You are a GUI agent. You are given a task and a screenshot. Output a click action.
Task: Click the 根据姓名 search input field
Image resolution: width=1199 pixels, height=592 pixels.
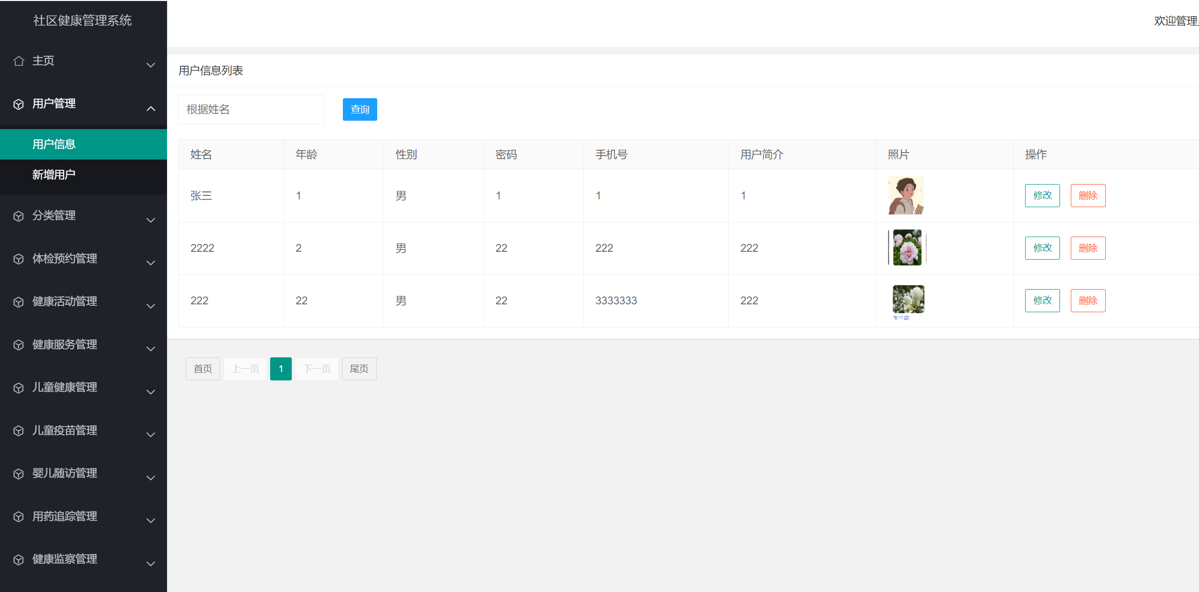pyautogui.click(x=251, y=109)
